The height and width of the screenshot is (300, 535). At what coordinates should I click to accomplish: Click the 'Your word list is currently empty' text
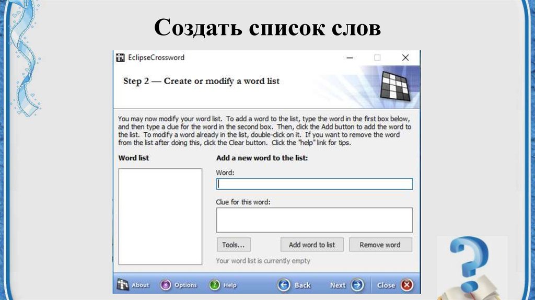[x=263, y=261]
